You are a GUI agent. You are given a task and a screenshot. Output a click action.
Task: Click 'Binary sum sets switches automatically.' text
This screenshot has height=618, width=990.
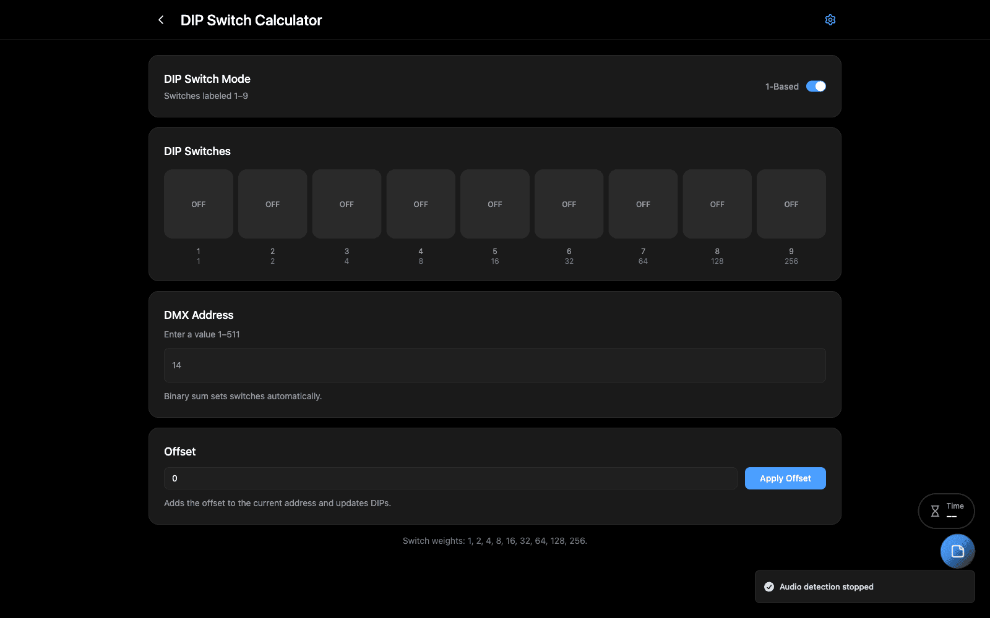pyautogui.click(x=243, y=396)
